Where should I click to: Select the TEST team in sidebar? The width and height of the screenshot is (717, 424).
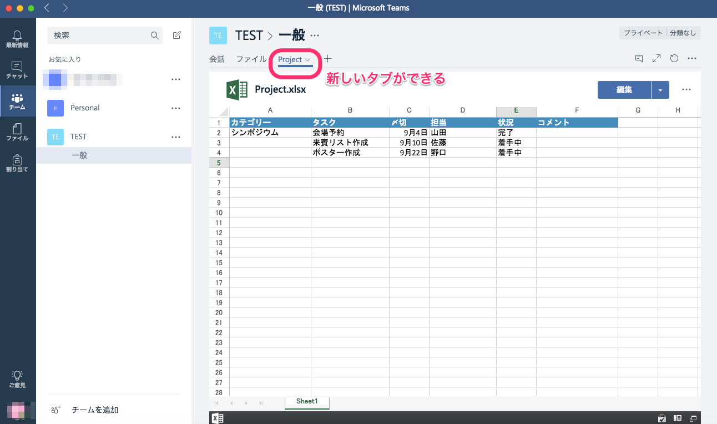[x=78, y=137]
